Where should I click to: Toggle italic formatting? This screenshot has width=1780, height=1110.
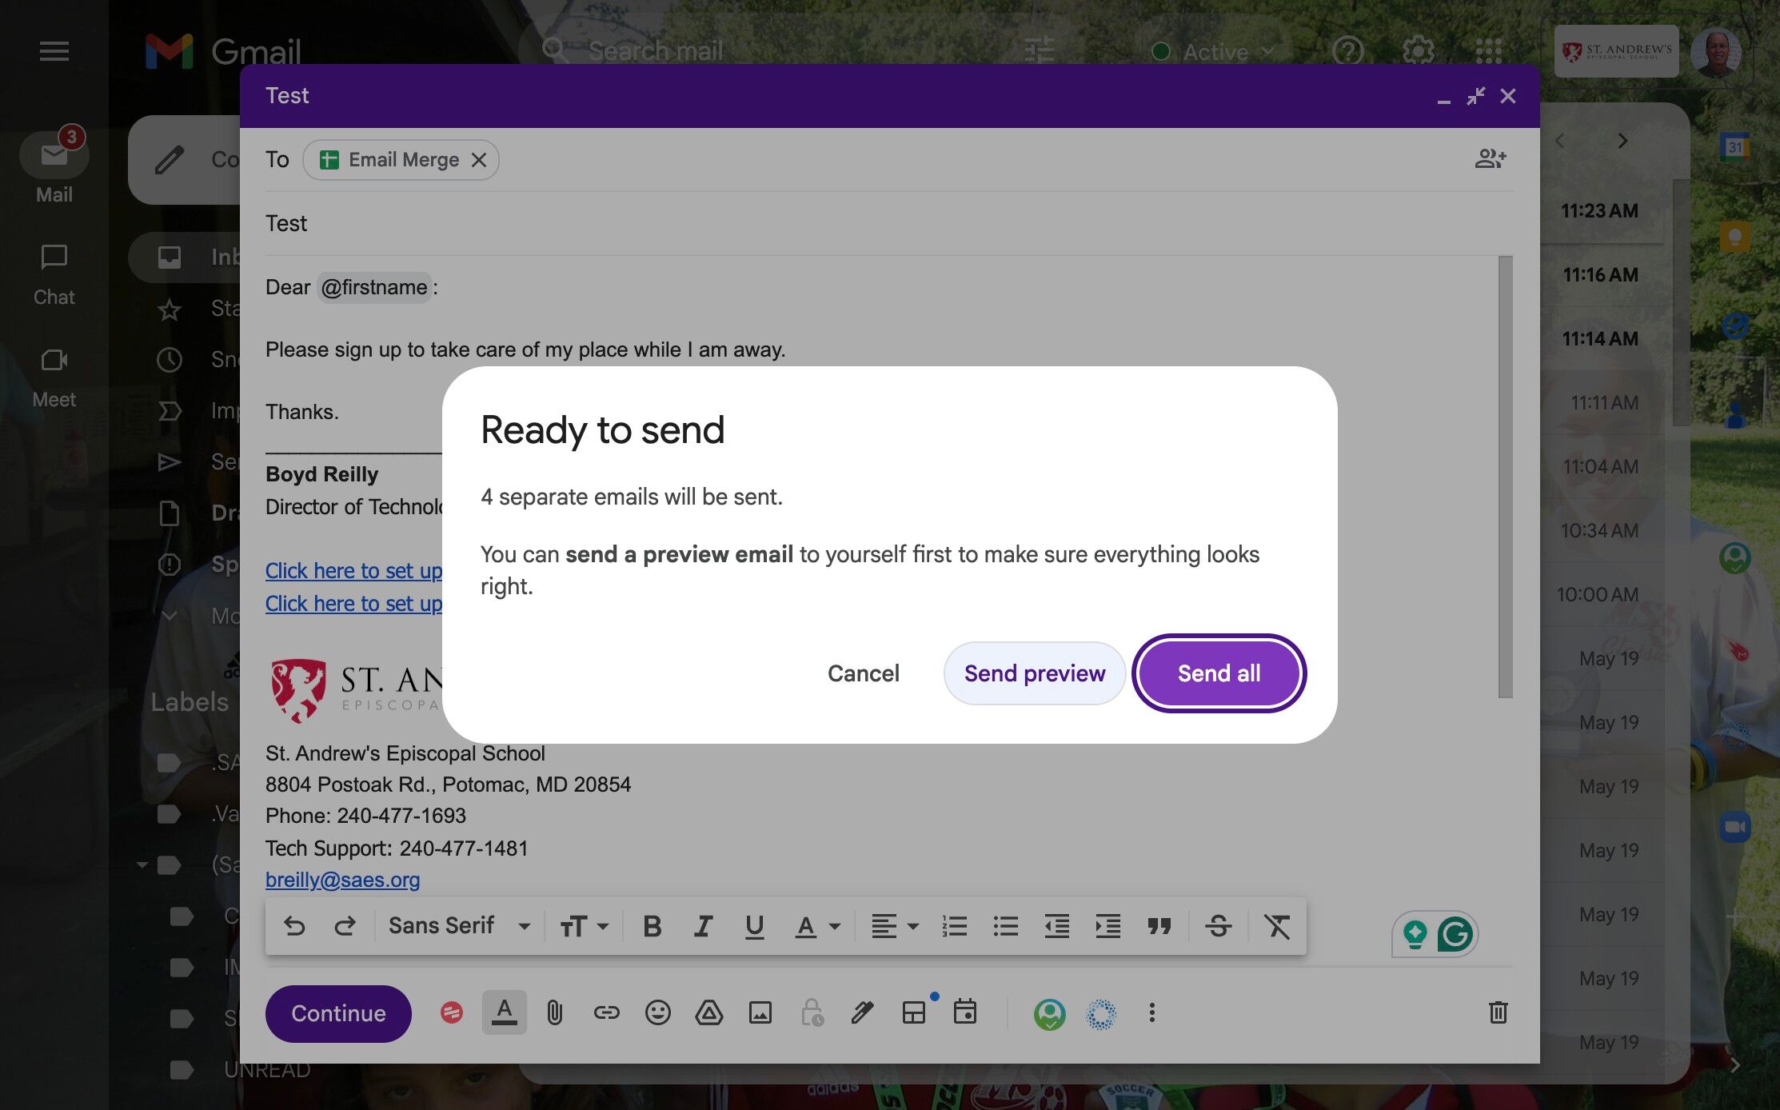[703, 926]
